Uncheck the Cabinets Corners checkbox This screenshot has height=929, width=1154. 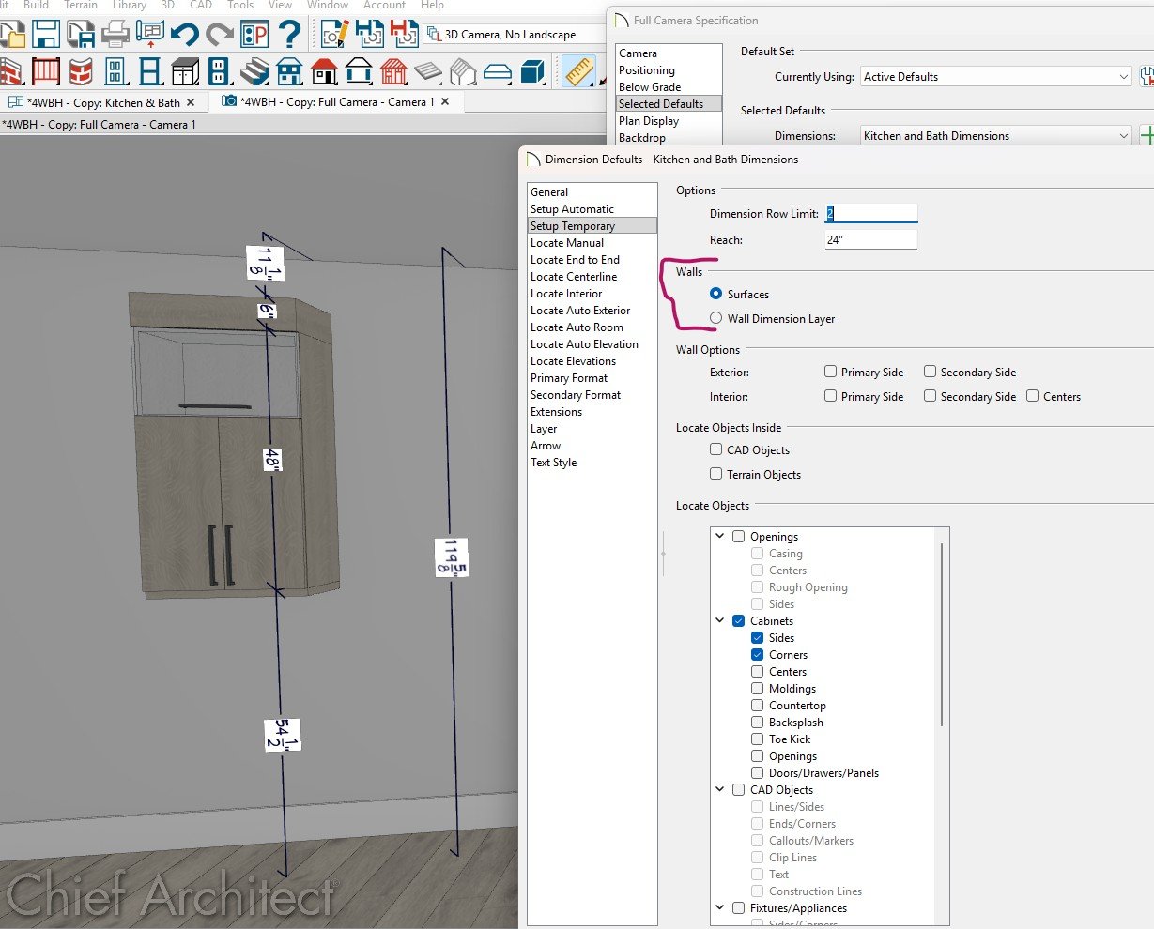pos(758,655)
